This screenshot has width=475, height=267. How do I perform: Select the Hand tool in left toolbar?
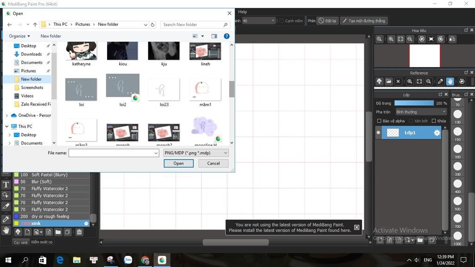(x=6, y=231)
